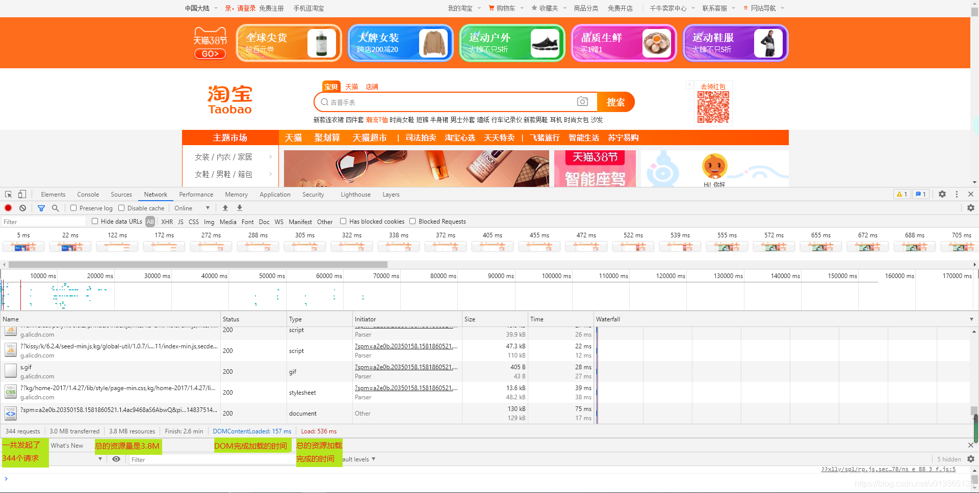Close the console drawer
979x493 pixels.
pos(971,445)
